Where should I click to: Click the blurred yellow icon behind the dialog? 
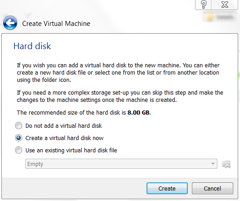pos(210,17)
